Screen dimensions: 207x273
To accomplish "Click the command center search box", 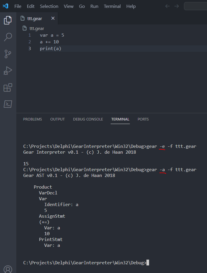I will point(196,6).
